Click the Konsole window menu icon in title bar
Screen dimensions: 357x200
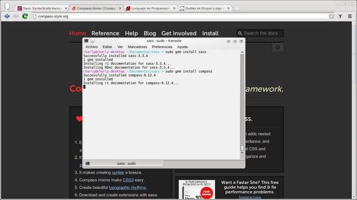86,41
